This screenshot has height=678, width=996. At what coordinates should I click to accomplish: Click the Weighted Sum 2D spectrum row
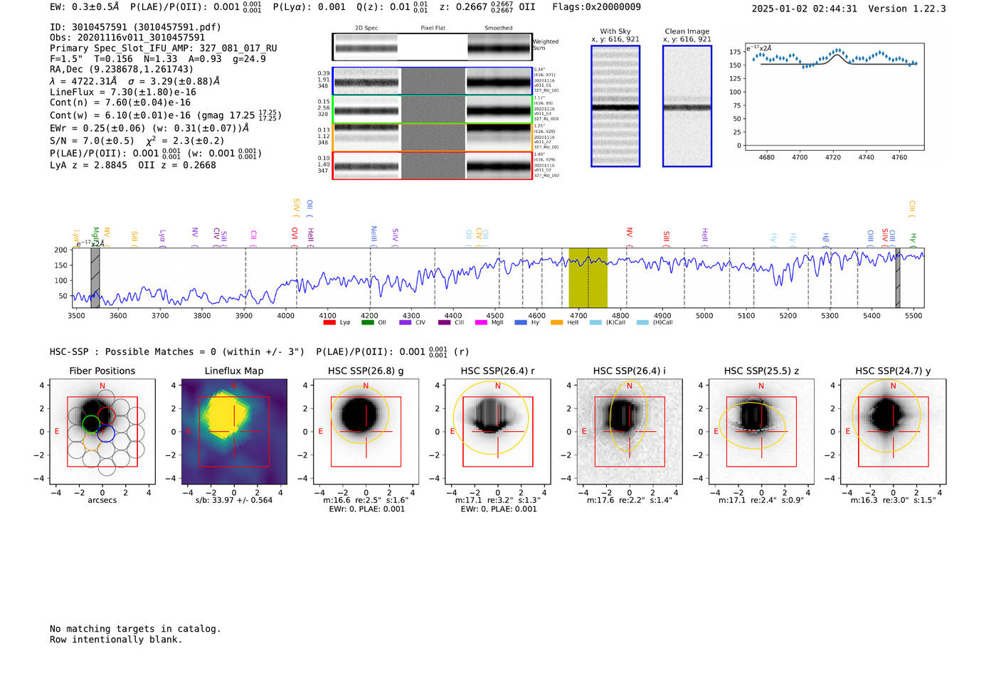pyautogui.click(x=433, y=47)
